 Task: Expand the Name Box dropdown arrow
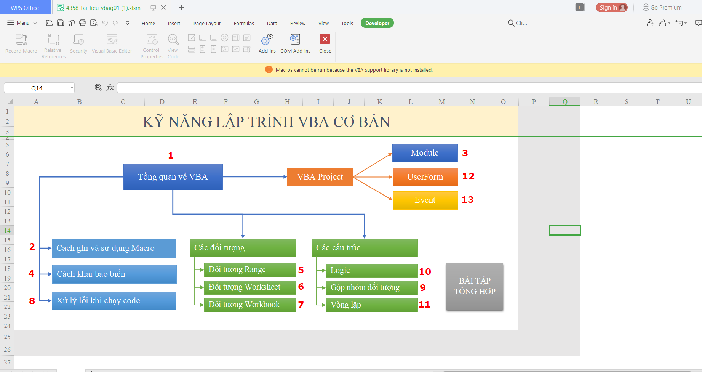pyautogui.click(x=72, y=88)
